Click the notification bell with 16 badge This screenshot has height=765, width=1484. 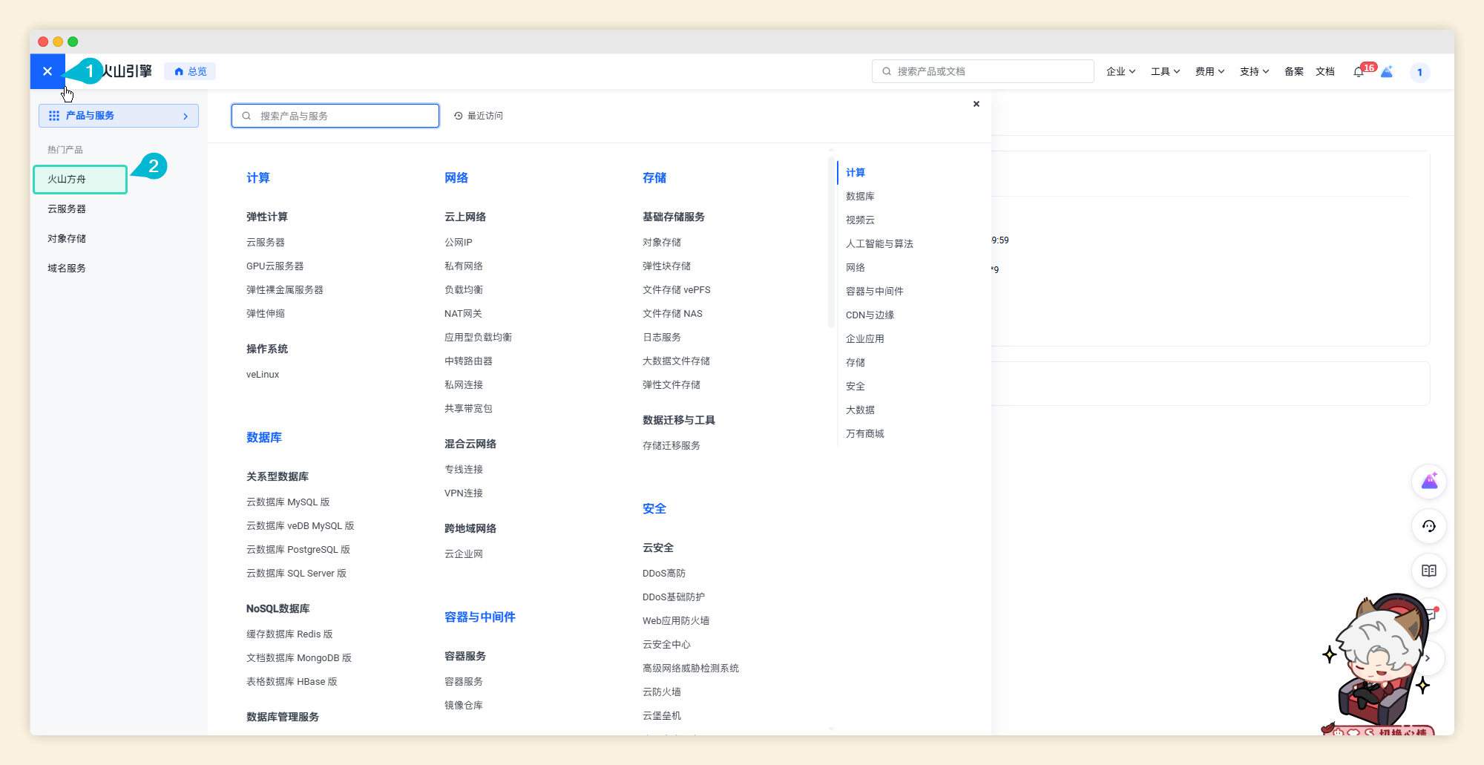coord(1359,72)
